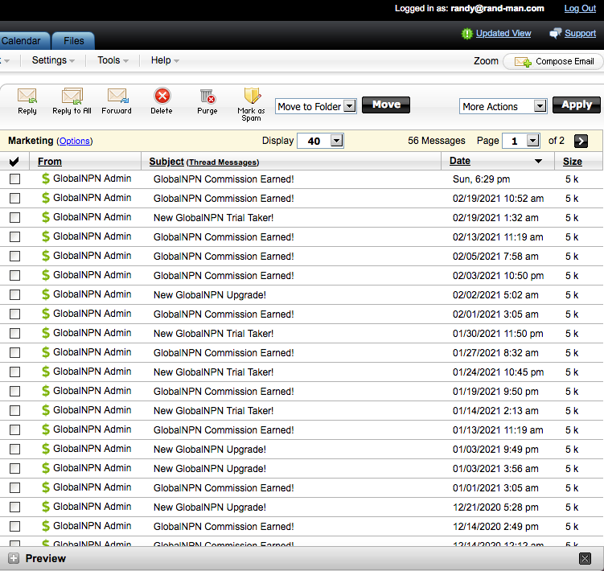The height and width of the screenshot is (571, 604).
Task: Click the Reply envelope icon
Action: point(27,96)
